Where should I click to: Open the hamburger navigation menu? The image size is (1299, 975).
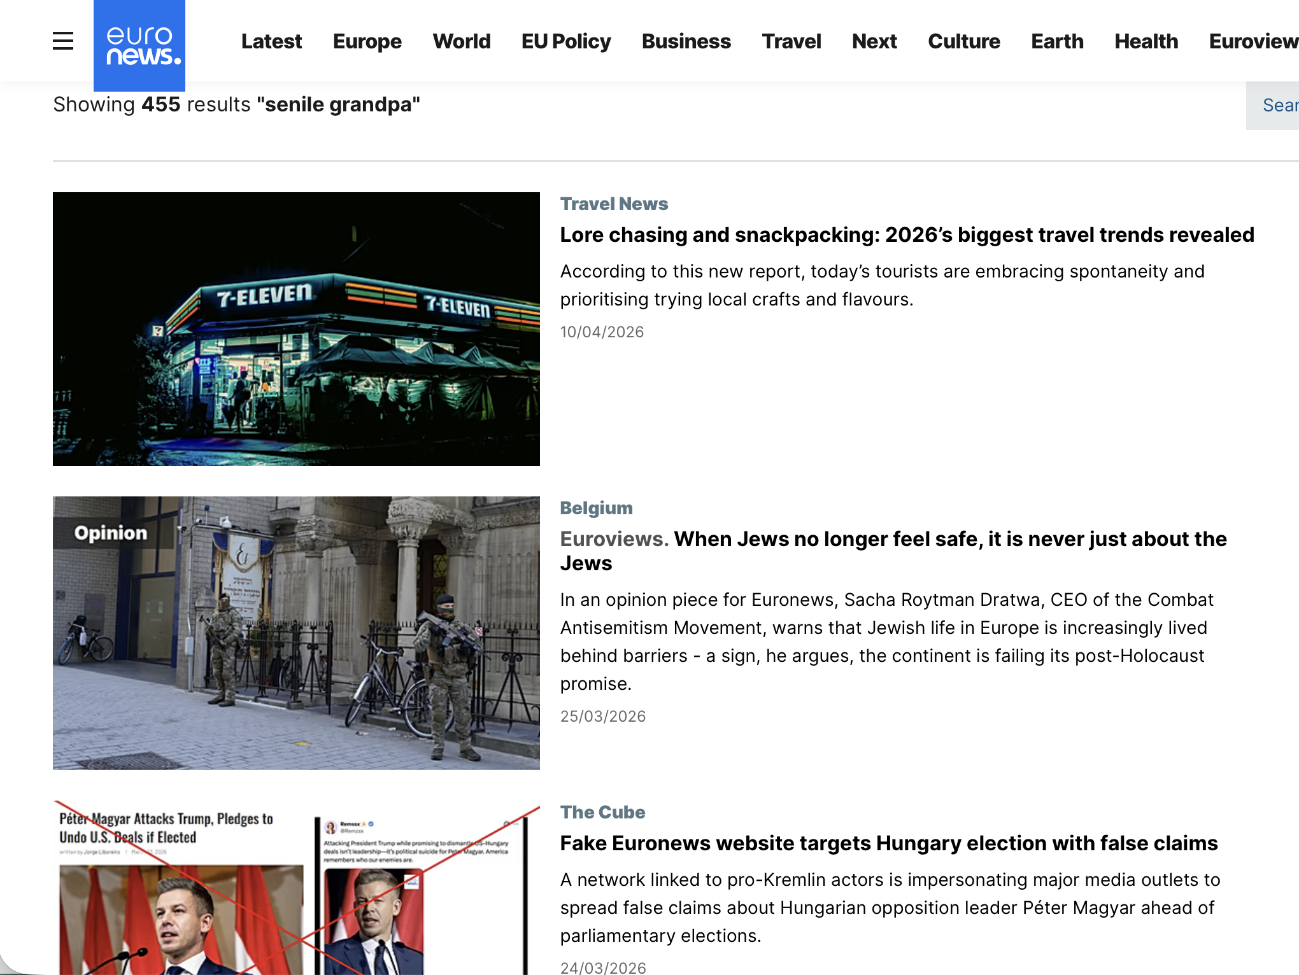click(62, 40)
